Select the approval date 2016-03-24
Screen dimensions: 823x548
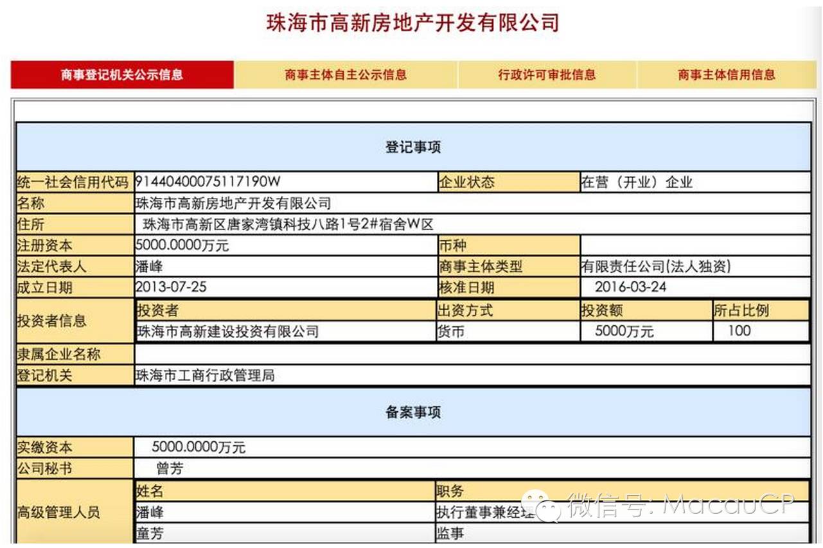[631, 288]
